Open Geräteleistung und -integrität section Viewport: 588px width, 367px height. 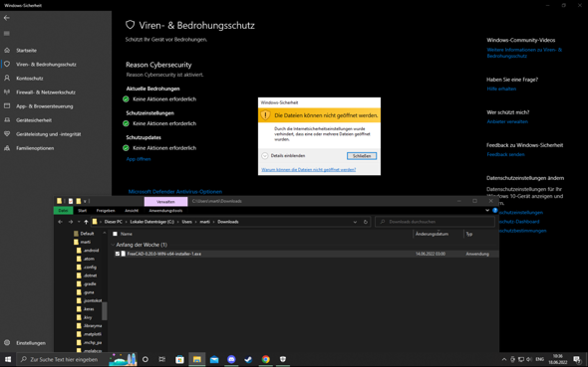[x=49, y=134]
